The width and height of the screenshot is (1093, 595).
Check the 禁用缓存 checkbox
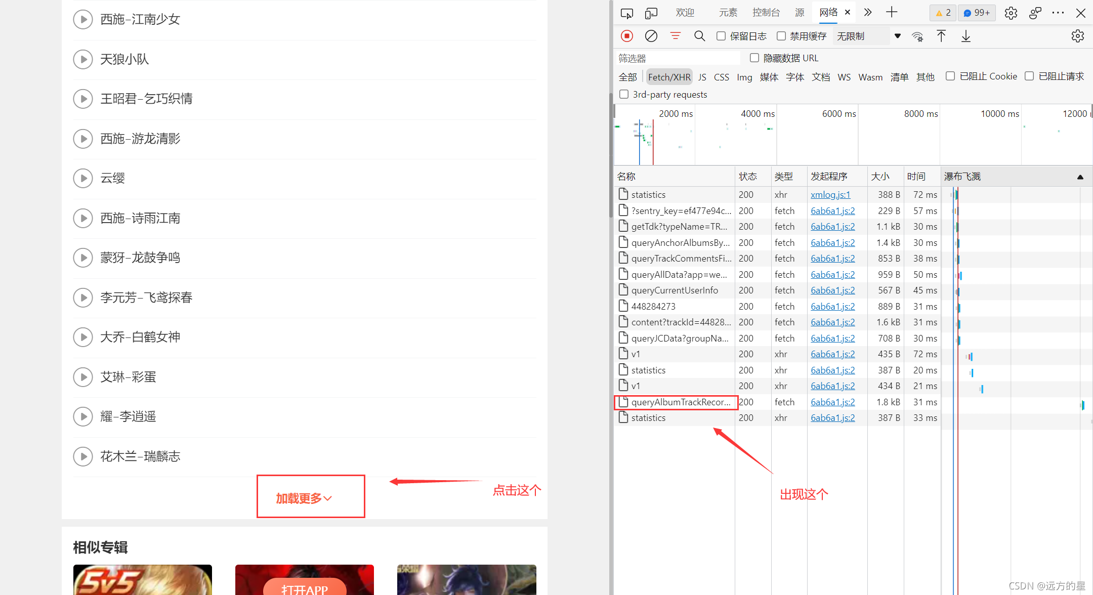click(x=781, y=36)
